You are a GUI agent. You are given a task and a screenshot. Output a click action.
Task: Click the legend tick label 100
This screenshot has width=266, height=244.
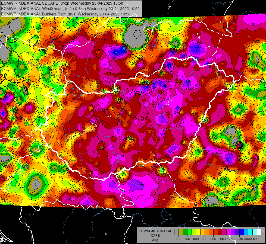click(x=179, y=239)
